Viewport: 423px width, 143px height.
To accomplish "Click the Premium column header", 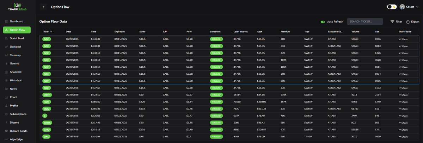I will [286, 32].
